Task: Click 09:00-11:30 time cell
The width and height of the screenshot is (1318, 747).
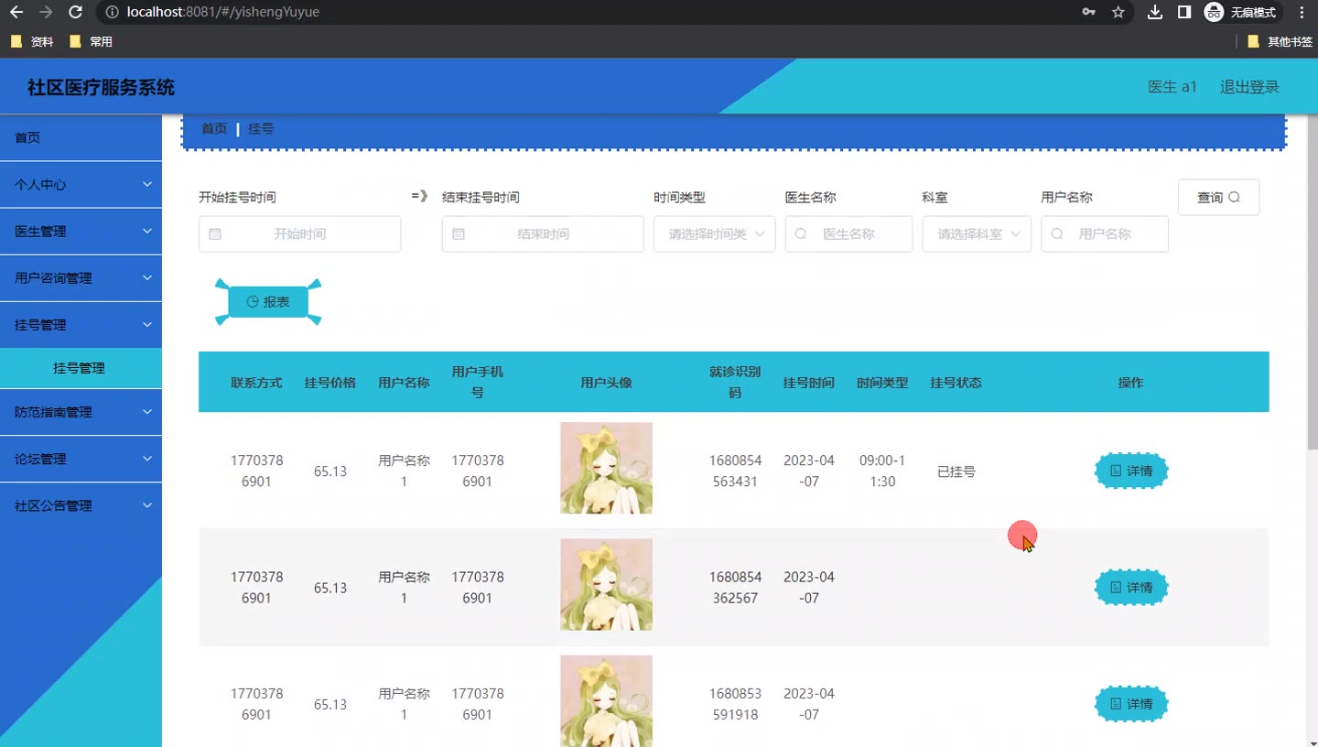Action: (x=882, y=471)
